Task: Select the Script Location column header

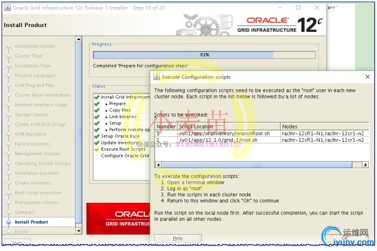Action: pyautogui.click(x=229, y=127)
